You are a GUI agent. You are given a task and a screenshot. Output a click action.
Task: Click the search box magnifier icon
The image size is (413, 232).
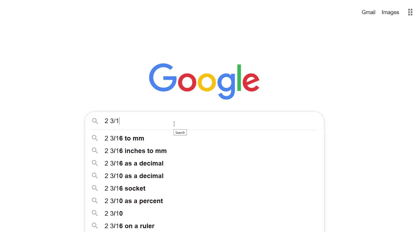[95, 121]
